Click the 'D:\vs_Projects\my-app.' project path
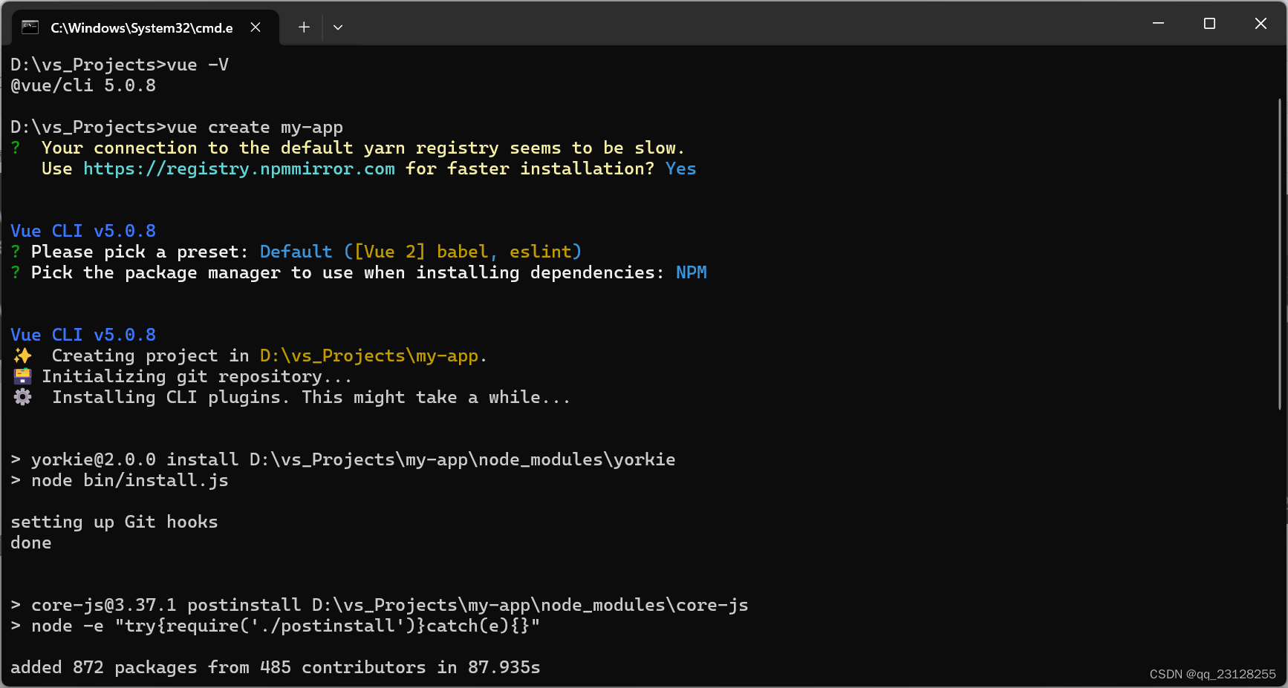The width and height of the screenshot is (1288, 688). pos(373,356)
